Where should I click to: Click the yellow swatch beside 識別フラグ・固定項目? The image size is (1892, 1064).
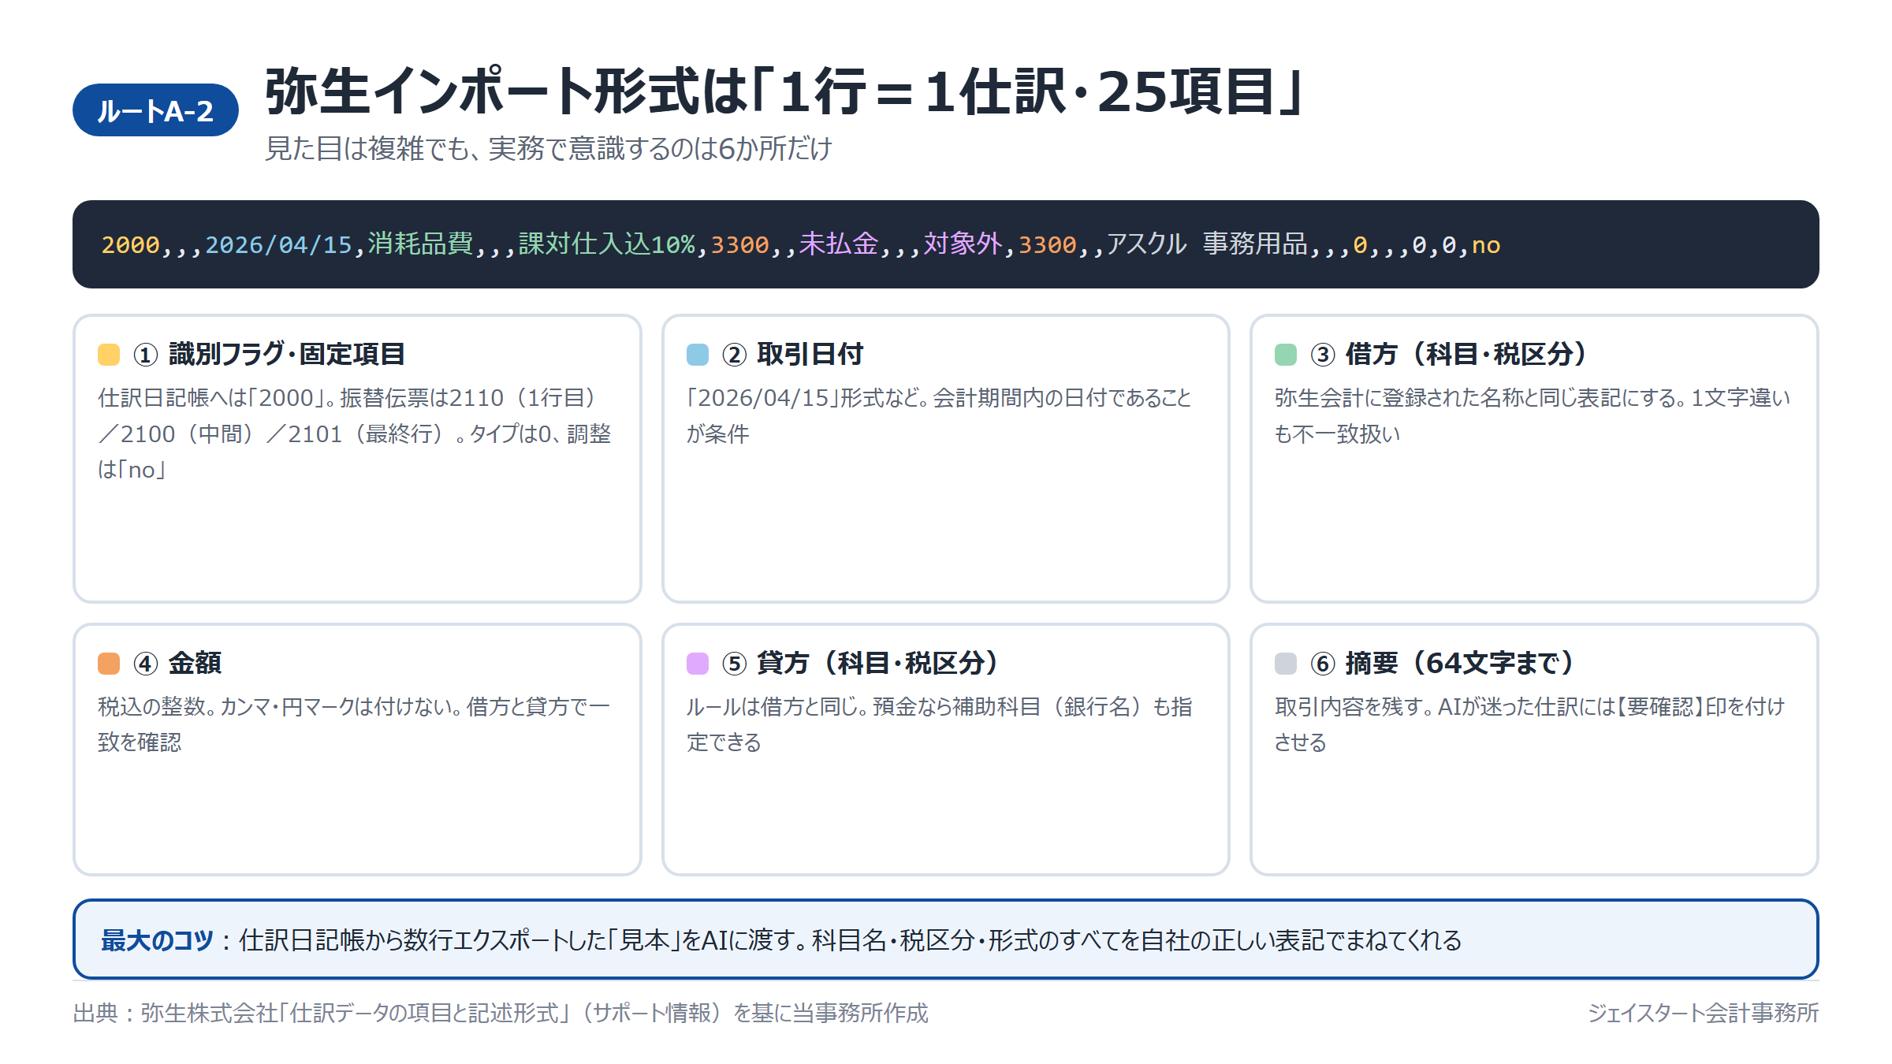point(109,355)
